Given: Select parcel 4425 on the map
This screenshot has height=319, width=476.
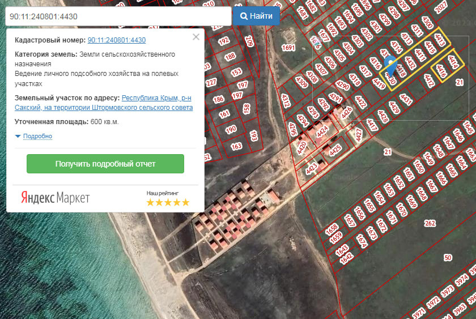Looking at the screenshot, I should coord(335,151).
